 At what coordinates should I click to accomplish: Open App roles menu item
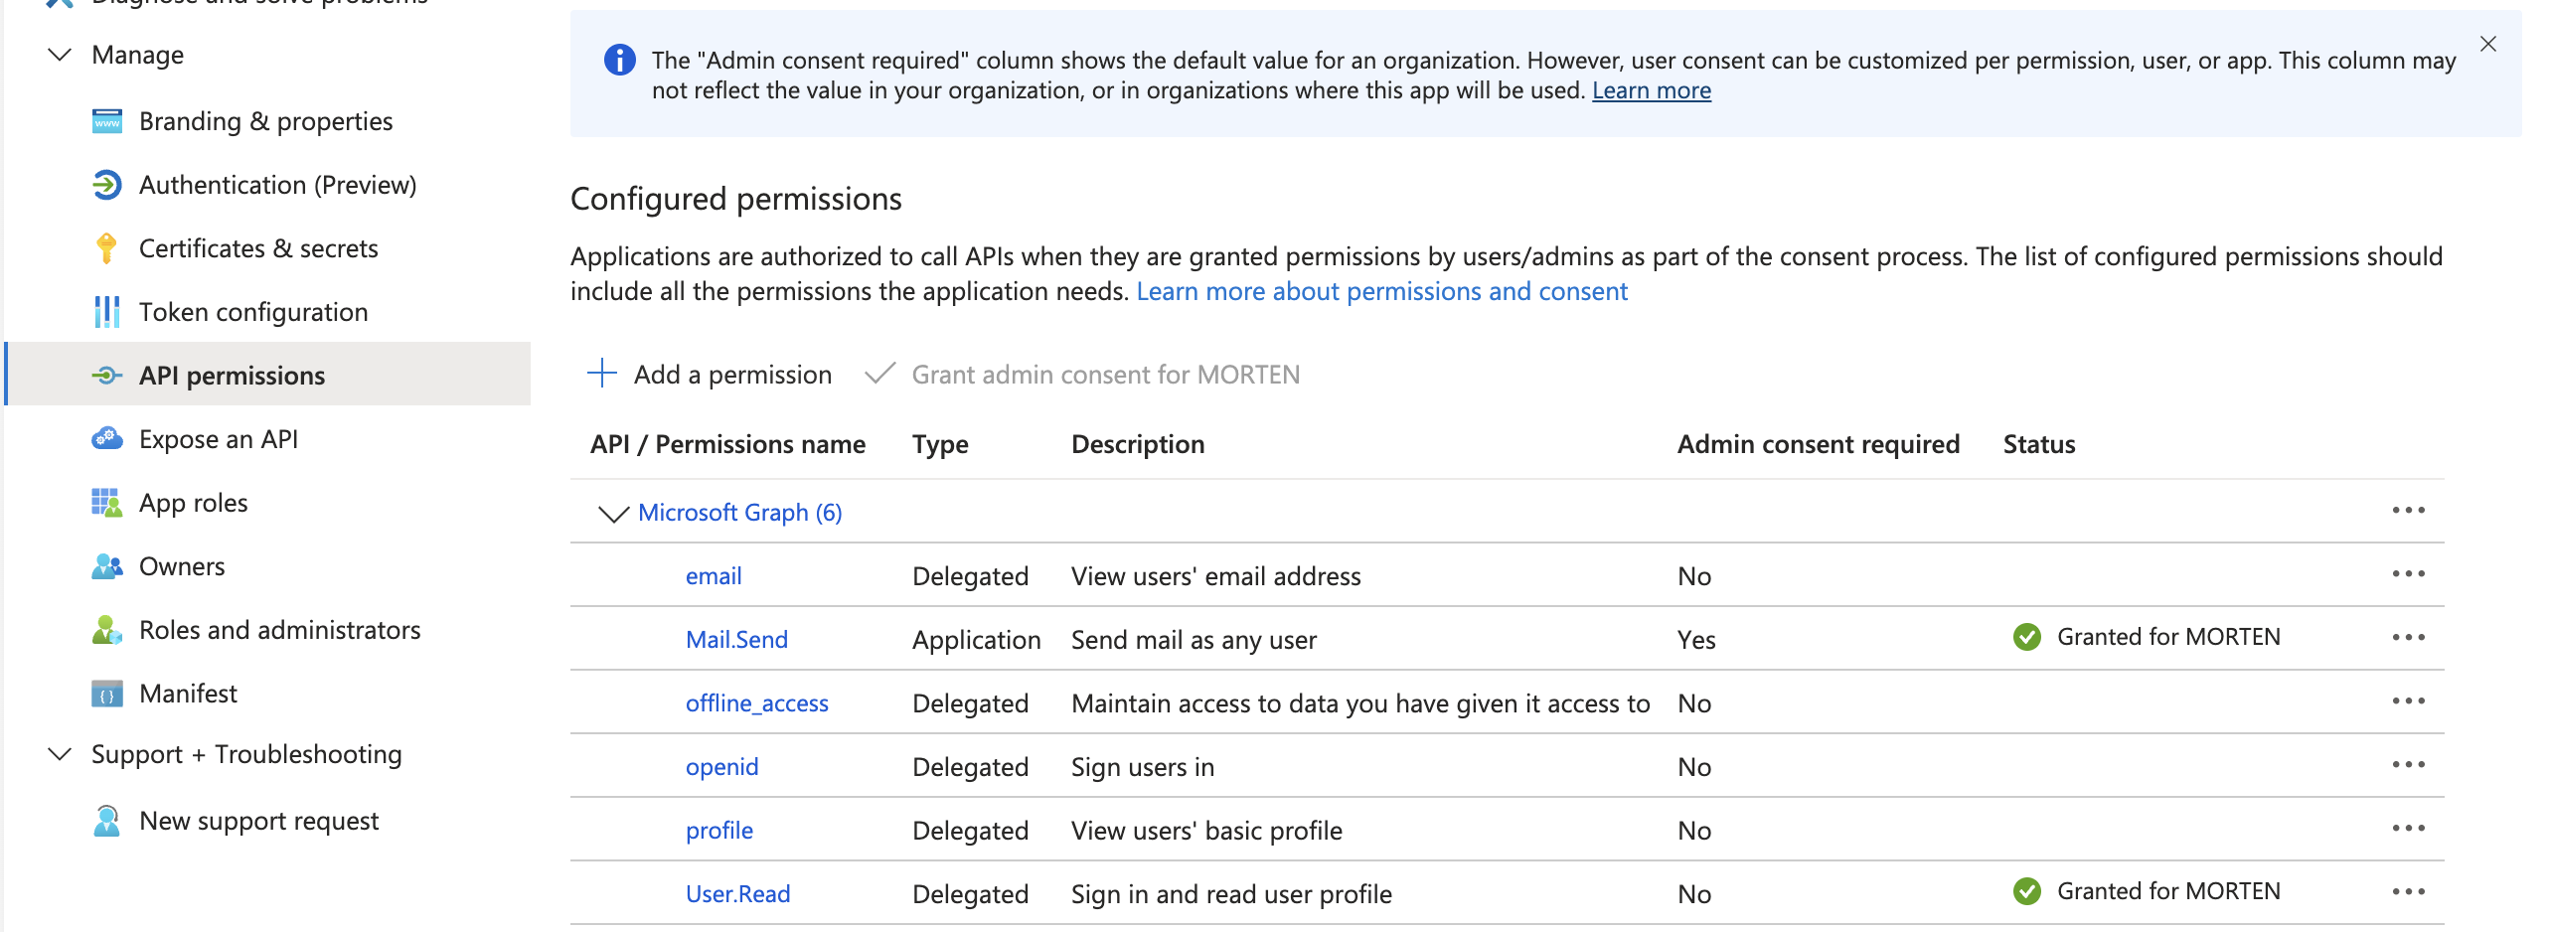click(268, 503)
